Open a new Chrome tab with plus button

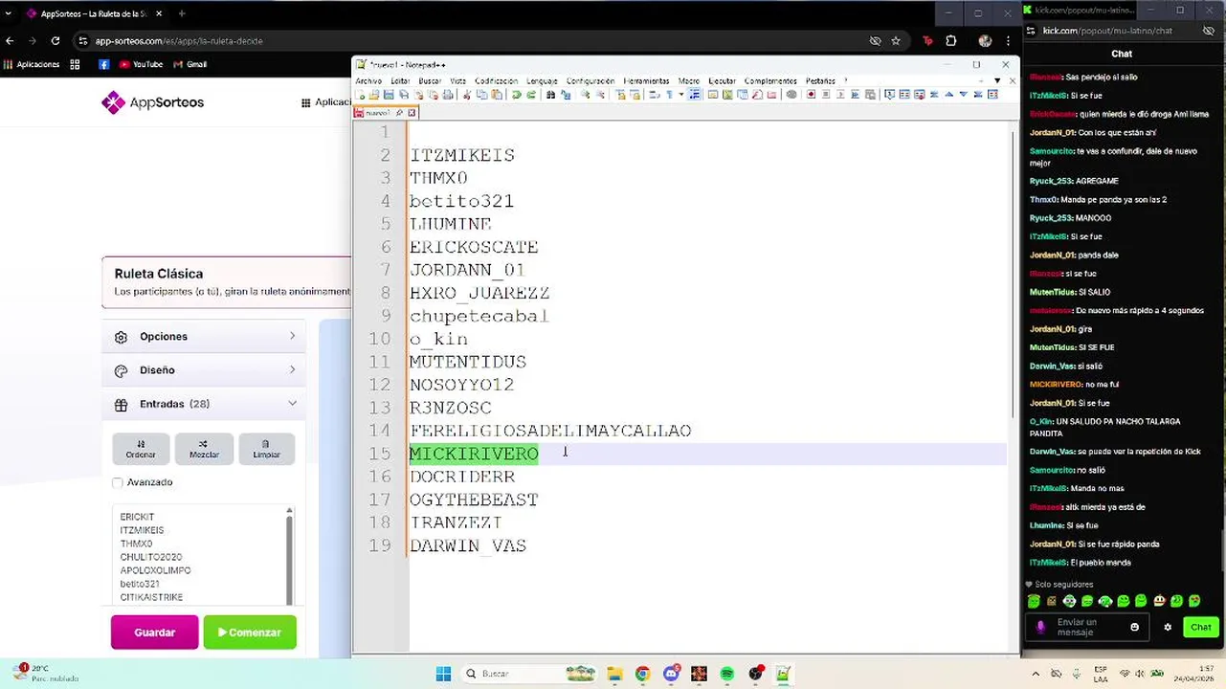pos(182,13)
